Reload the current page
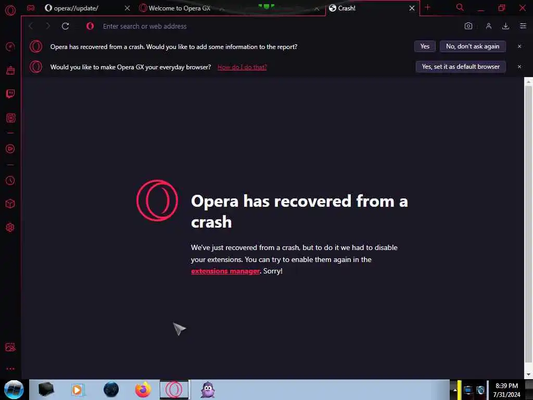The image size is (533, 400). click(x=65, y=26)
